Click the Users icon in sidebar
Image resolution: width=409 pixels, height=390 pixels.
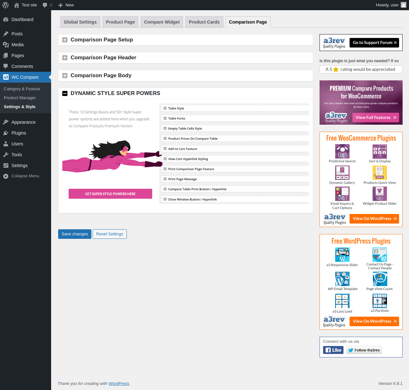tap(6, 144)
